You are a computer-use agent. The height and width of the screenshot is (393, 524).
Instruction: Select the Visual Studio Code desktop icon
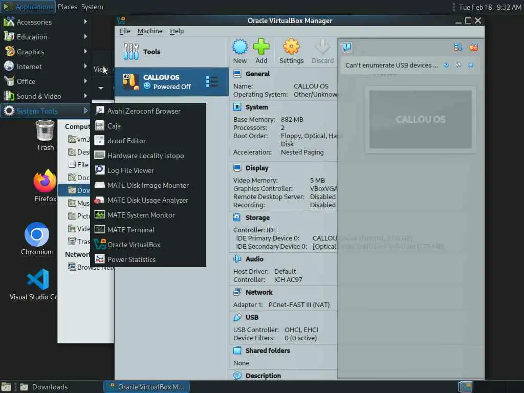click(x=33, y=285)
